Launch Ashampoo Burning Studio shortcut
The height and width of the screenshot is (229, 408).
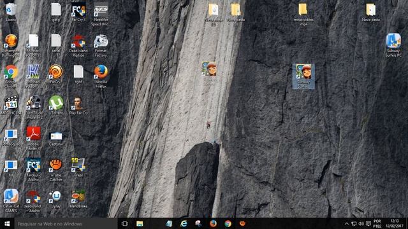pyautogui.click(x=11, y=45)
